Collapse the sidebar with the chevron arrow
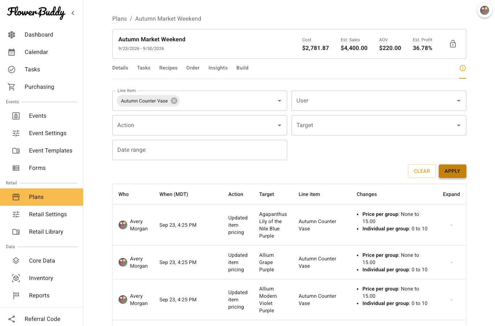 [x=73, y=13]
